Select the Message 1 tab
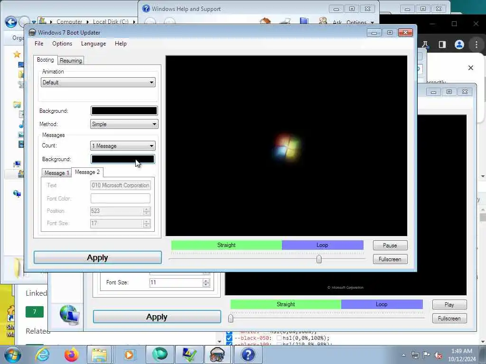Screen dimensions: 486x364 (57, 173)
